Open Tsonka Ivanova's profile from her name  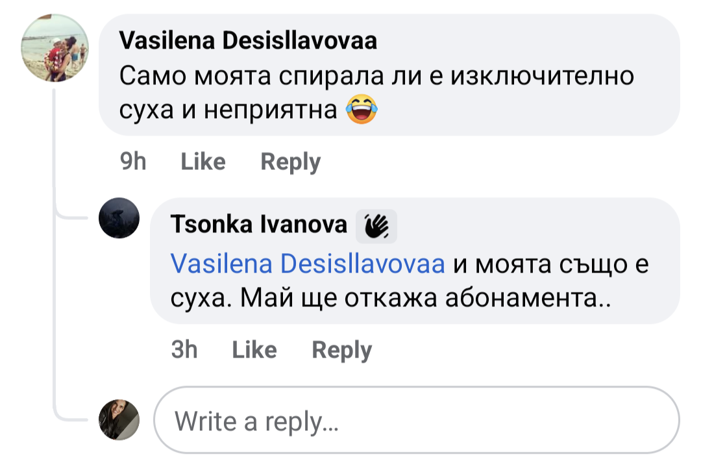pyautogui.click(x=259, y=224)
